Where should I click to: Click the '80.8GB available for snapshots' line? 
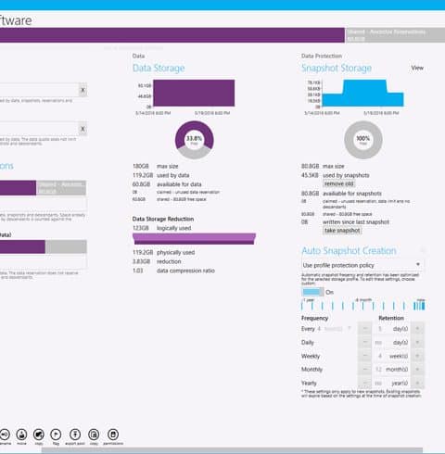point(341,194)
